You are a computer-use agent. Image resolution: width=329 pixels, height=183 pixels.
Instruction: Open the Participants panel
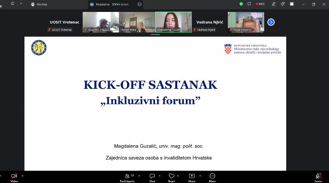[127, 178]
